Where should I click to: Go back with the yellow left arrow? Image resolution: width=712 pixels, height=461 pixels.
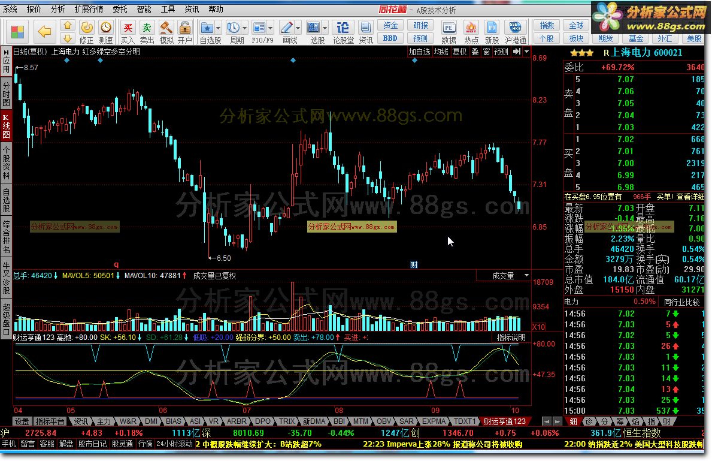pos(44,31)
